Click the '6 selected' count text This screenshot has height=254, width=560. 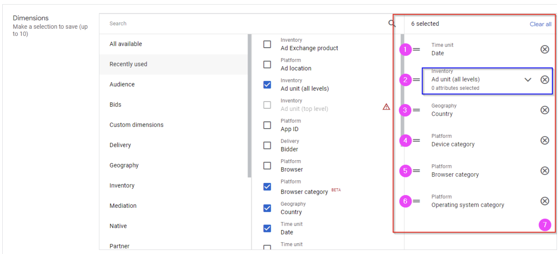click(x=425, y=23)
